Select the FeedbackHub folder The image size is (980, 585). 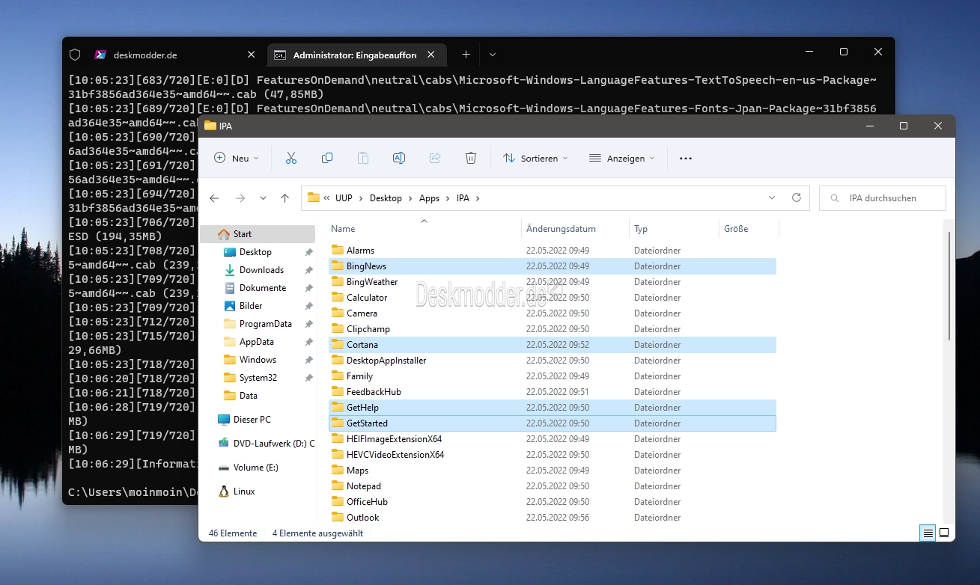374,391
